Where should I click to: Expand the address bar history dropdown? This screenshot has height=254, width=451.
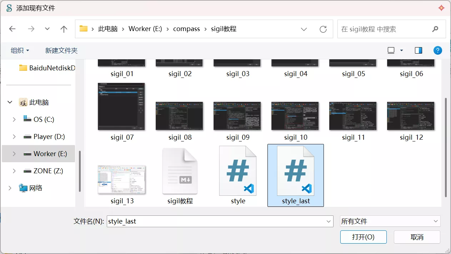[304, 29]
